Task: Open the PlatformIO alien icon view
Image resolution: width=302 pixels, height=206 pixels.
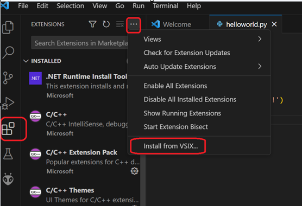Action: point(8,179)
